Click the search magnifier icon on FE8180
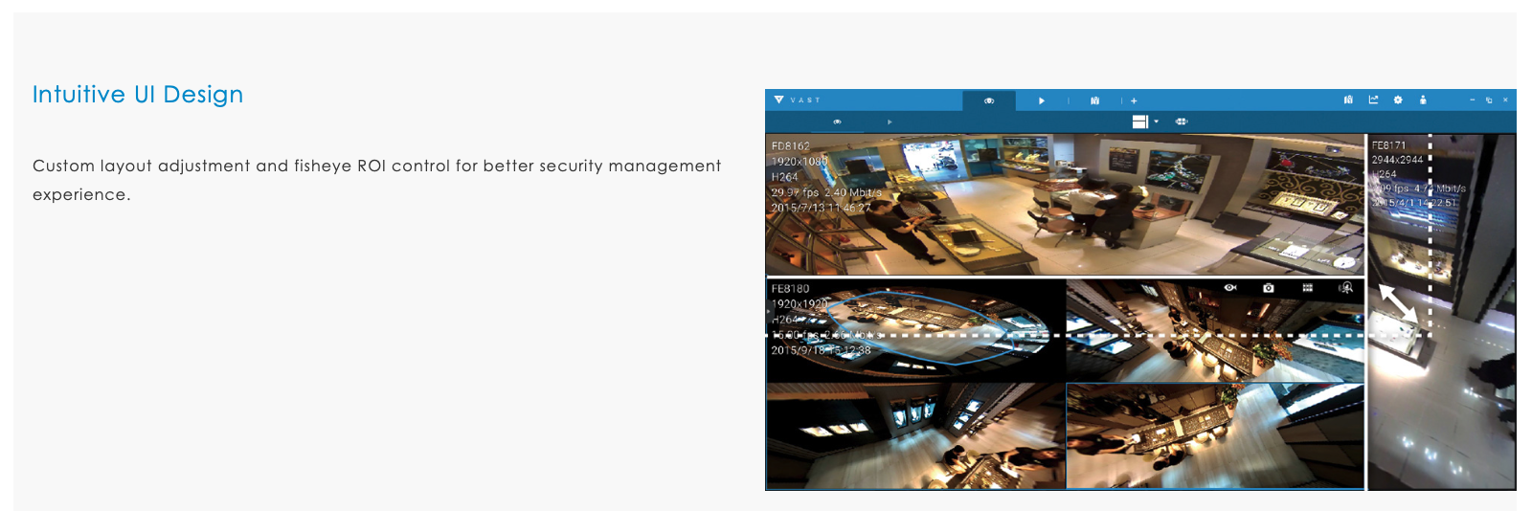Viewport: 1532px width, 511px height. (x=1346, y=288)
